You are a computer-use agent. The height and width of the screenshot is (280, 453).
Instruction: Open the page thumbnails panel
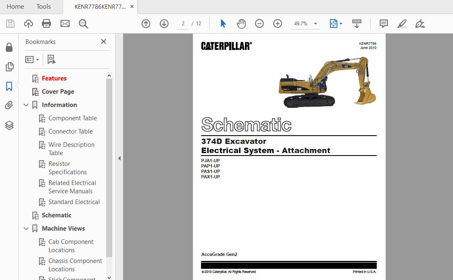click(x=9, y=67)
